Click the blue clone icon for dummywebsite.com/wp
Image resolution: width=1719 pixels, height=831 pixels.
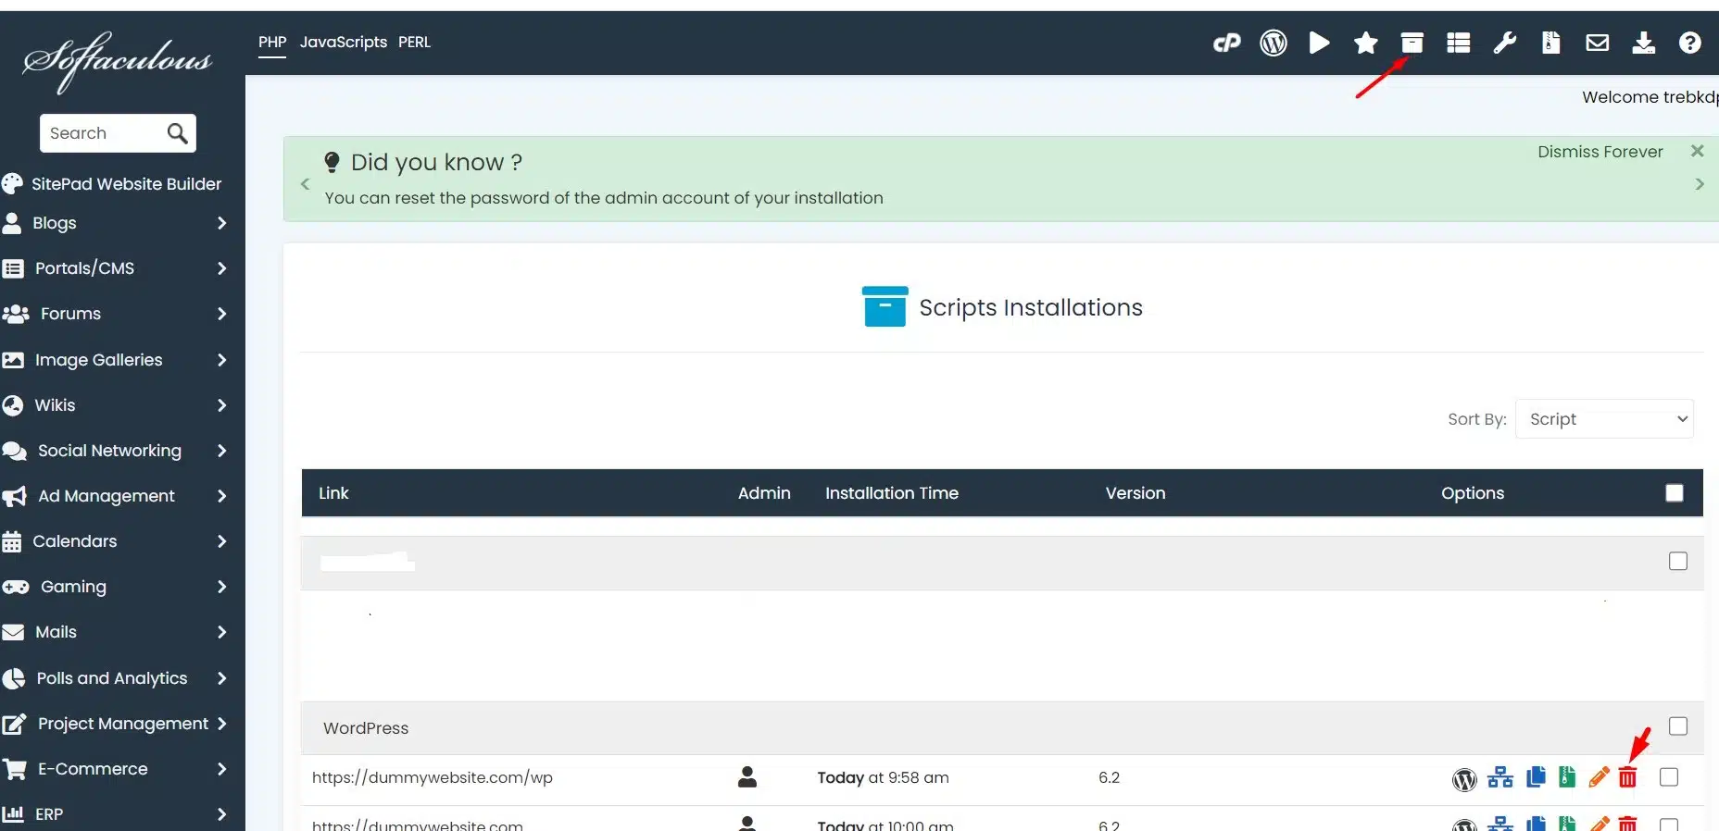(1536, 778)
